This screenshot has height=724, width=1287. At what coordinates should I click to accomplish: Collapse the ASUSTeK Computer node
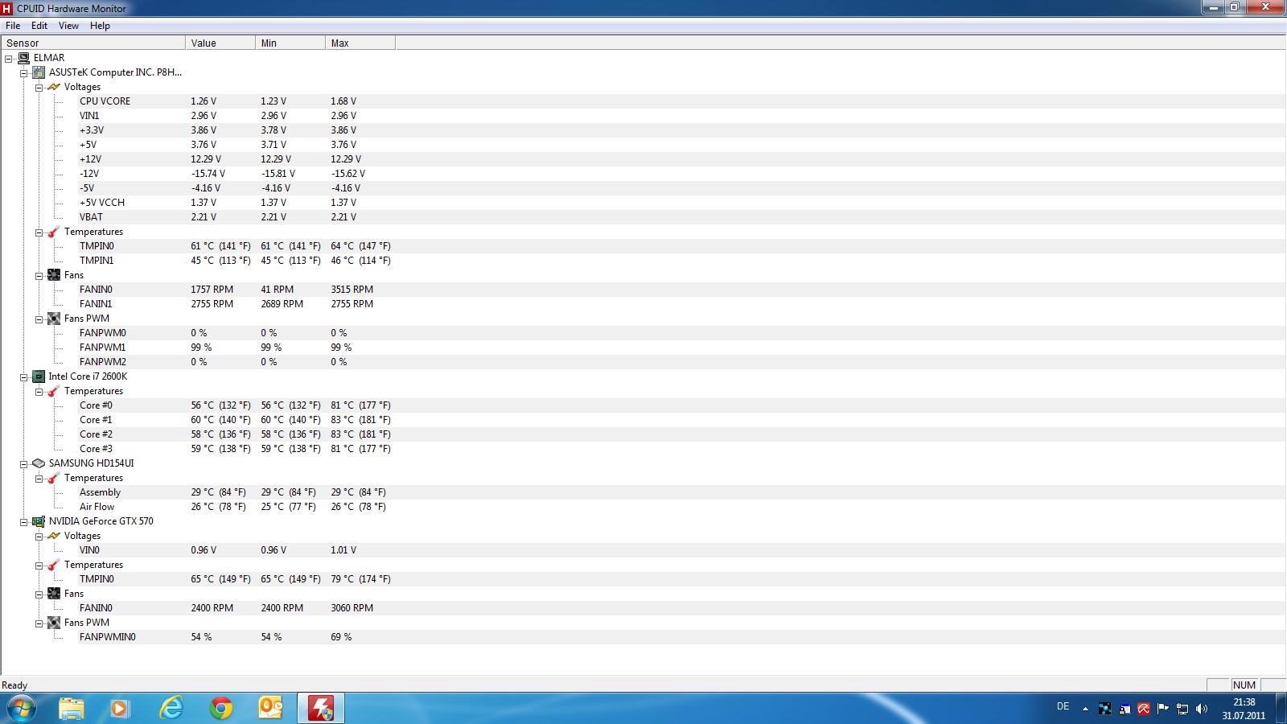pos(23,72)
